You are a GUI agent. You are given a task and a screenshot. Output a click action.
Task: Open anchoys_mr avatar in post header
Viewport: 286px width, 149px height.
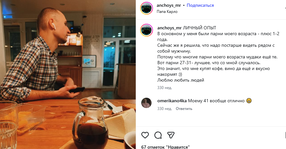(x=146, y=8)
